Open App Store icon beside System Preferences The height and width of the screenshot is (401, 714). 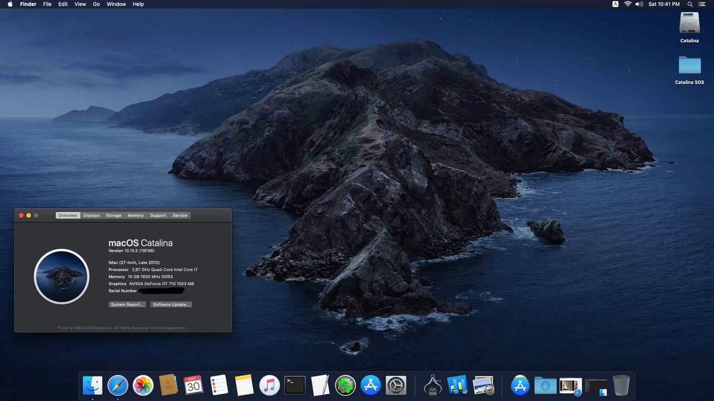(x=370, y=385)
